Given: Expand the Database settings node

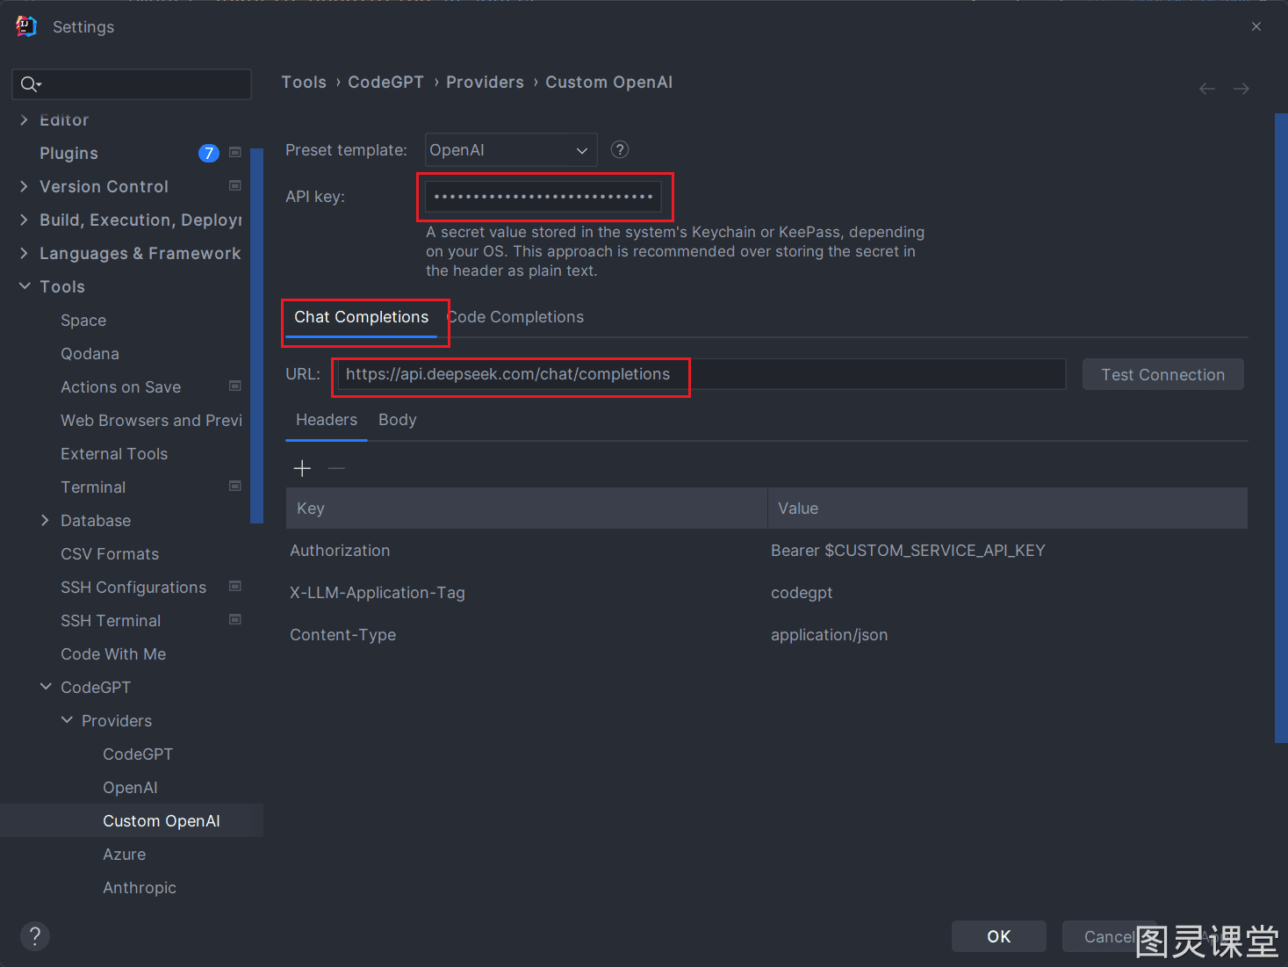Looking at the screenshot, I should click(45, 520).
